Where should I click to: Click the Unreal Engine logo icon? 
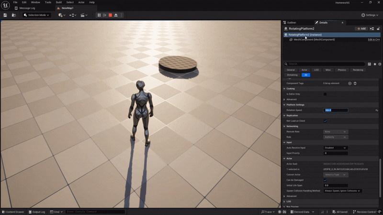click(5, 5)
